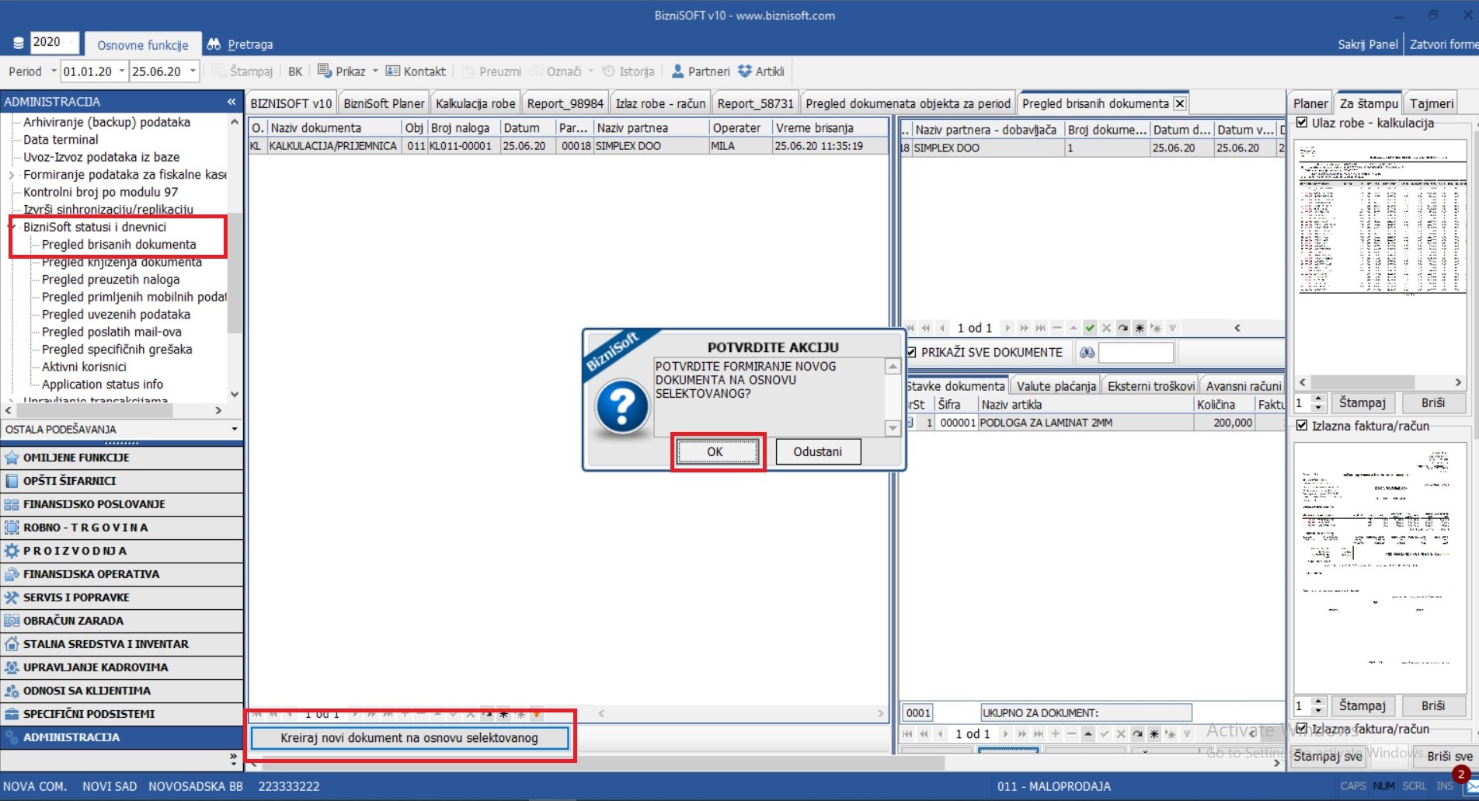
Task: Open the SPECIFIČNI PODSISTEMI module
Action: pos(122,714)
